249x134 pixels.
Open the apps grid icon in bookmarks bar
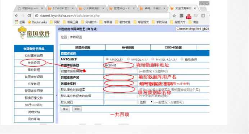[x=16, y=22]
